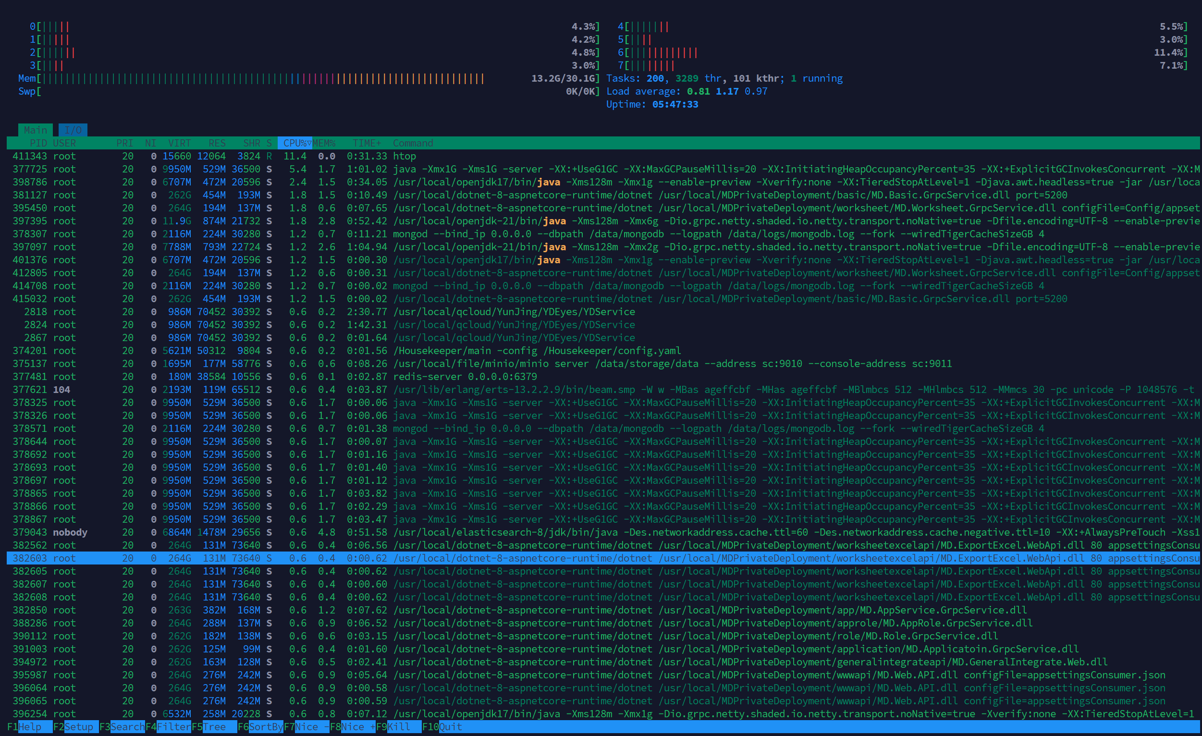
Task: Select the MD.Web.API row PID 395987
Action: coord(603,675)
